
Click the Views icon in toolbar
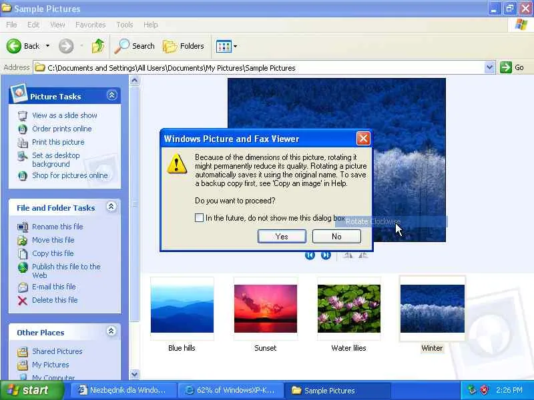click(x=224, y=46)
